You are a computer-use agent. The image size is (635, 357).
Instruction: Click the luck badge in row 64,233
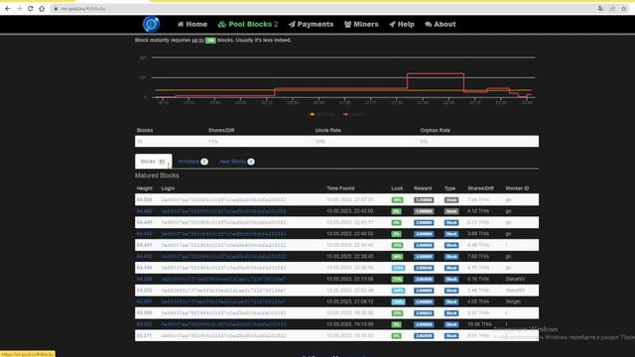coord(398,291)
